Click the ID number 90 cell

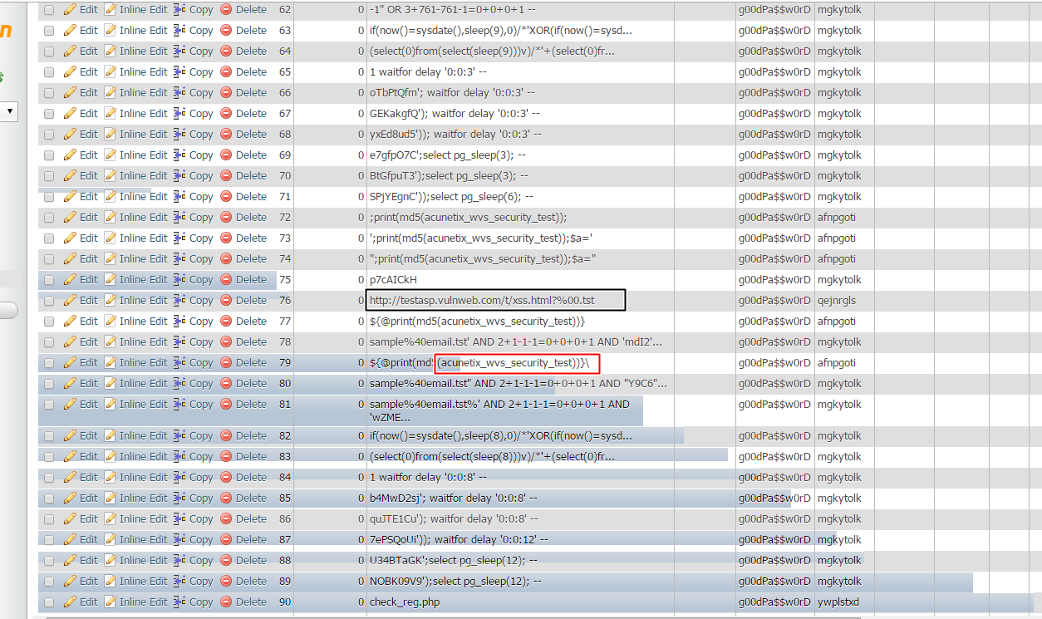tap(285, 602)
